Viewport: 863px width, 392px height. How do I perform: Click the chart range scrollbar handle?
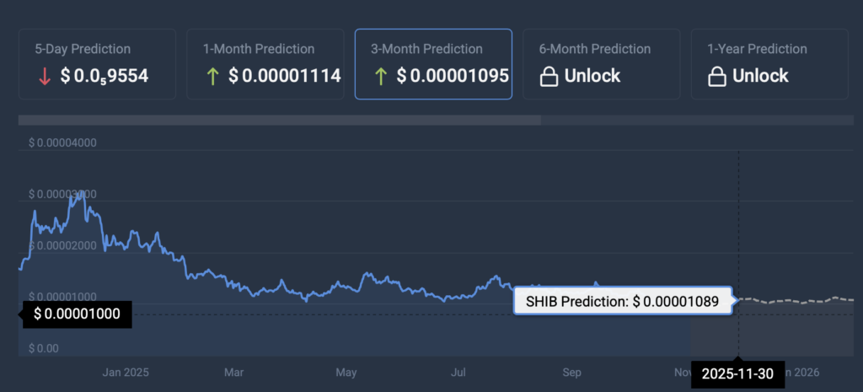point(279,121)
